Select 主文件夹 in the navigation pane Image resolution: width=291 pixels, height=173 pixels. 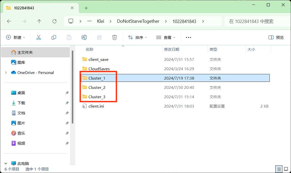35,52
